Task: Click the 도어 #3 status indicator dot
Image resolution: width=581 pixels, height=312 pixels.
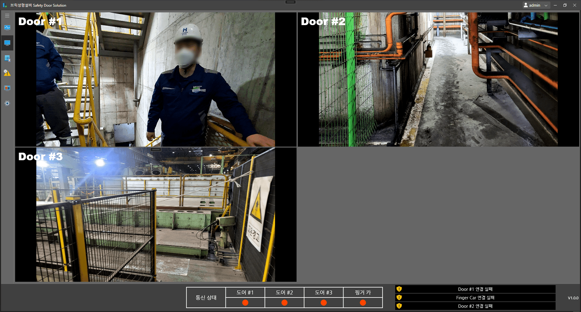Action: pos(323,302)
